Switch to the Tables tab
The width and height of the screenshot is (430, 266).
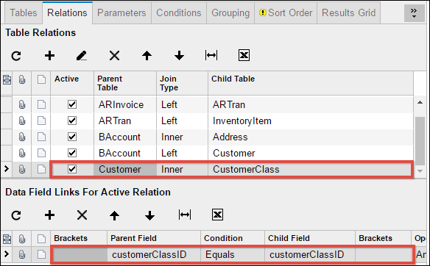pos(24,13)
